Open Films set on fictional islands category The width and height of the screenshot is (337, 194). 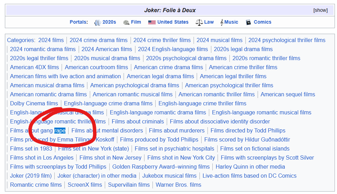255,148
